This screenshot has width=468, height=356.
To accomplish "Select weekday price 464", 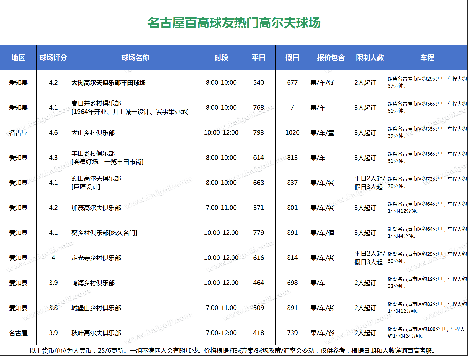I will coord(259,283).
